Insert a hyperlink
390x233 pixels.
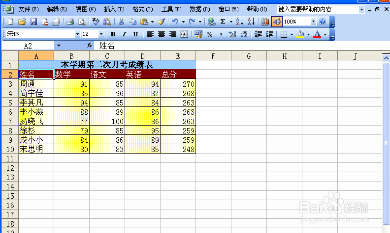(211, 22)
